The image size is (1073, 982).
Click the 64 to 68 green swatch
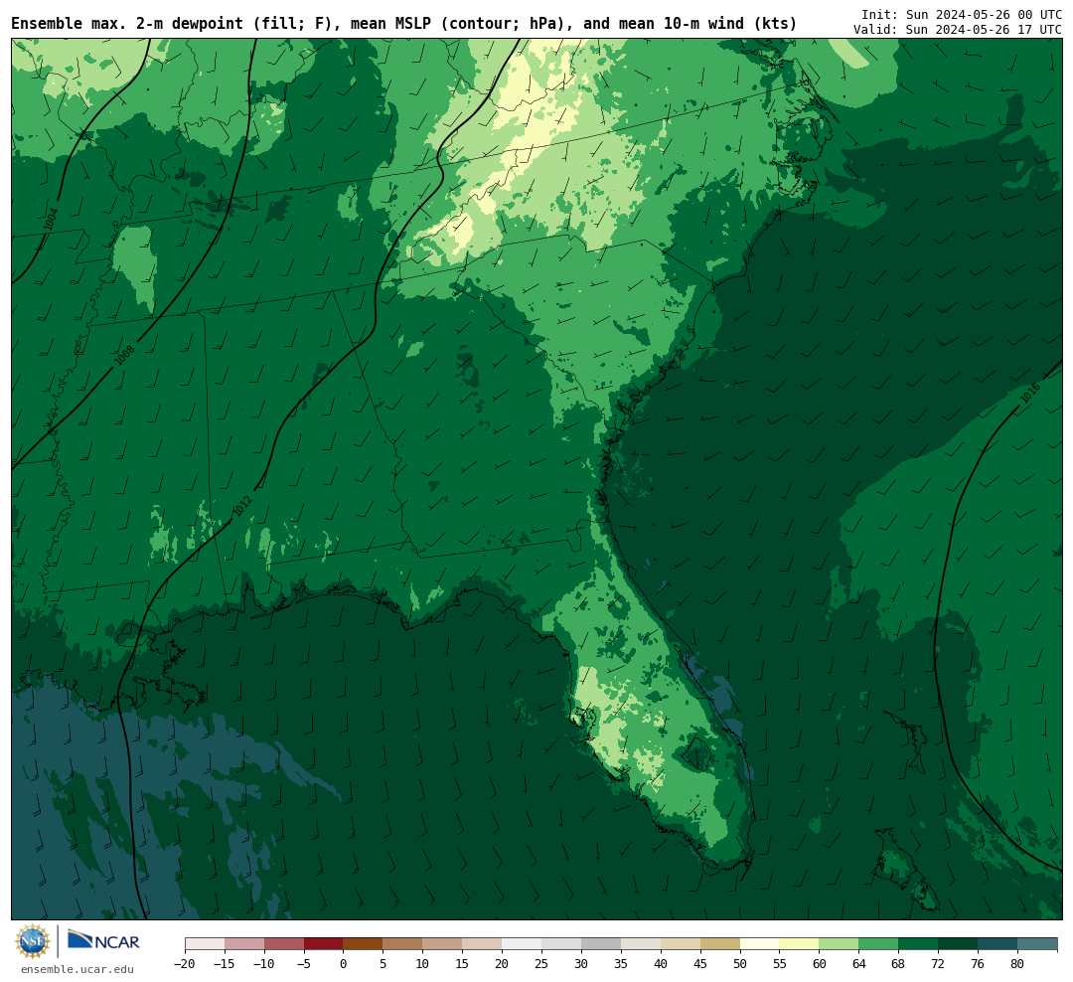[878, 944]
